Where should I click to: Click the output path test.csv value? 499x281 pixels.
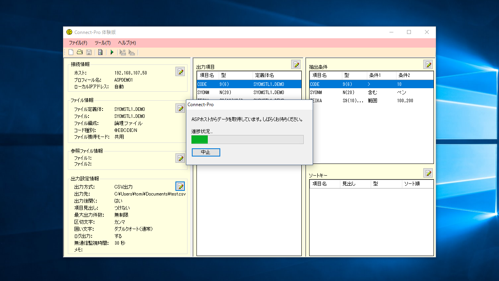pyautogui.click(x=150, y=194)
